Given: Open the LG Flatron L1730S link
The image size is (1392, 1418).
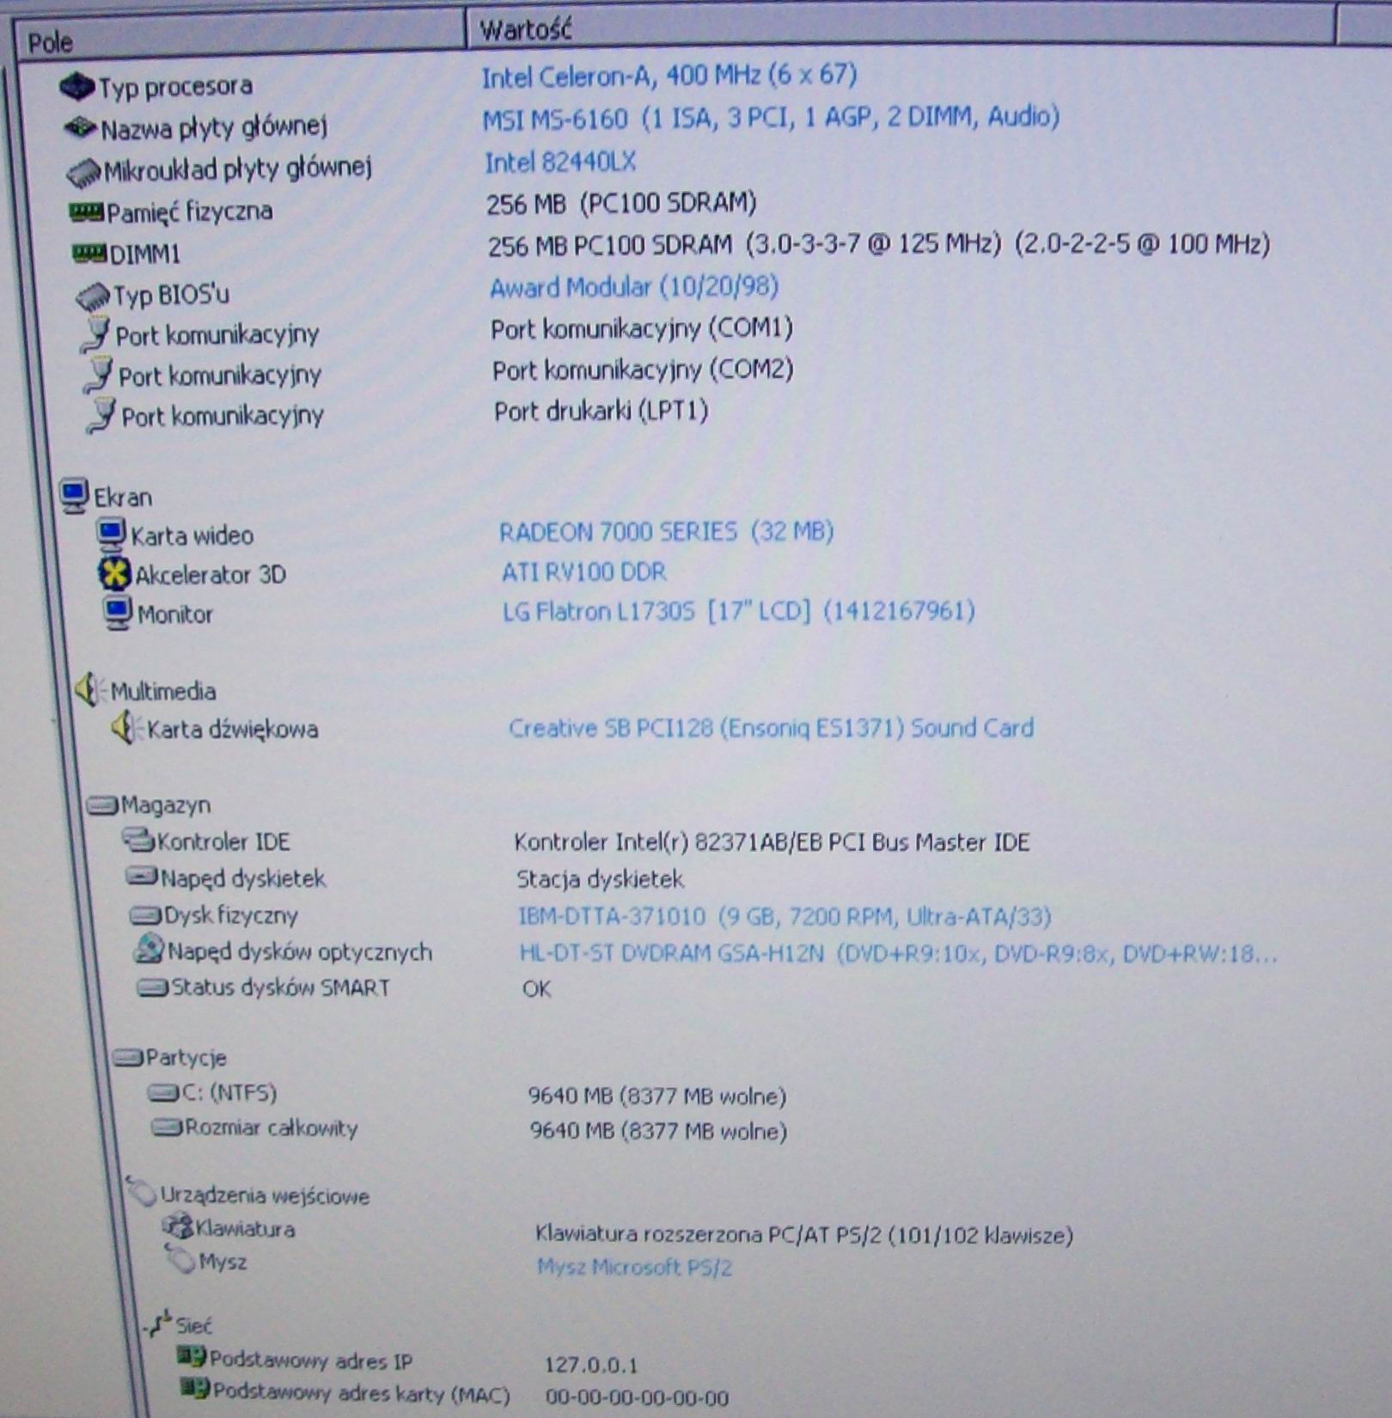Looking at the screenshot, I should coord(739,611).
